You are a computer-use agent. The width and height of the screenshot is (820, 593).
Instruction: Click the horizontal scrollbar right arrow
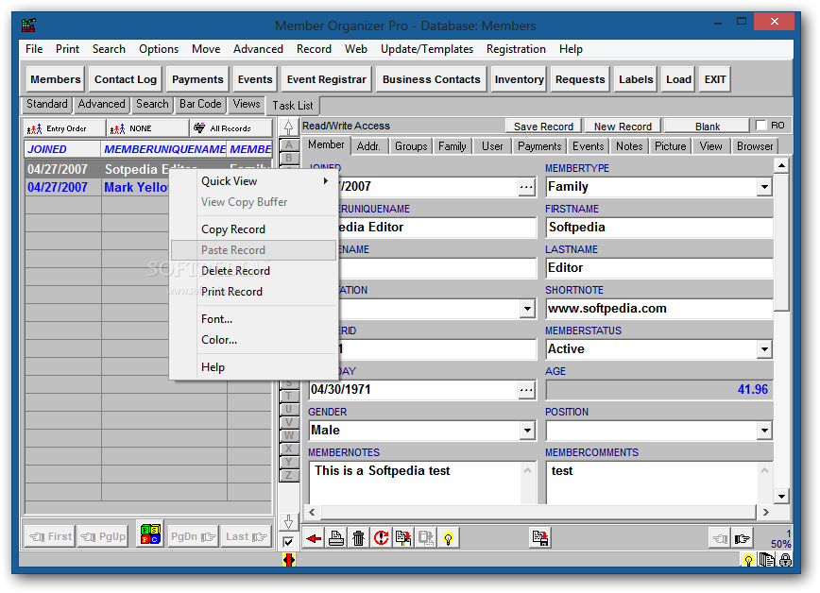click(765, 512)
